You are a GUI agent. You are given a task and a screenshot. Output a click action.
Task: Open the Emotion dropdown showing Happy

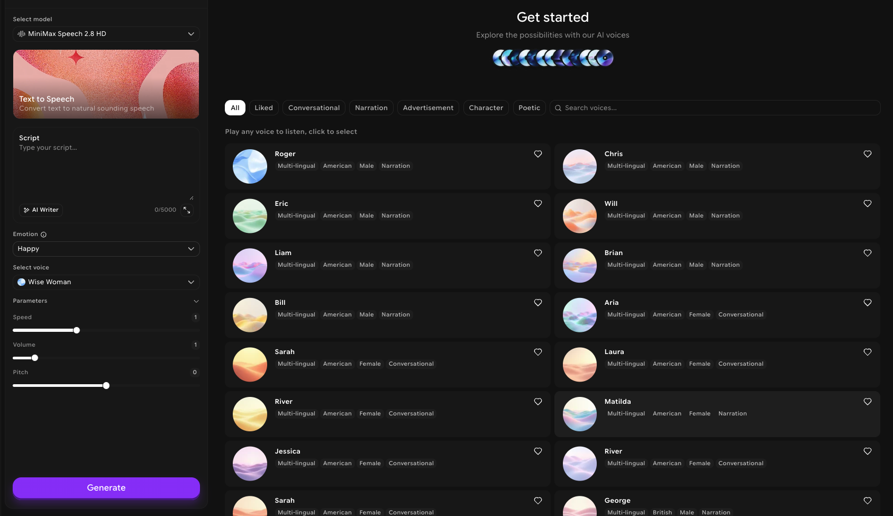click(x=106, y=249)
